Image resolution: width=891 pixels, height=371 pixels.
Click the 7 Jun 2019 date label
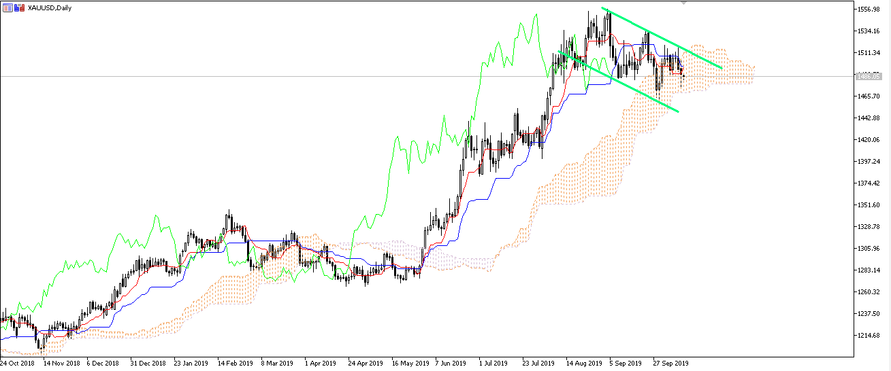pos(450,364)
